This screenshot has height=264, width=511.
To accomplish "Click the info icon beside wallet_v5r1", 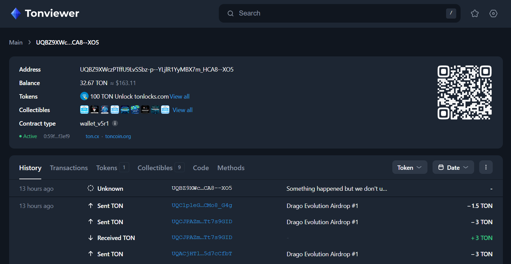I will [x=115, y=123].
